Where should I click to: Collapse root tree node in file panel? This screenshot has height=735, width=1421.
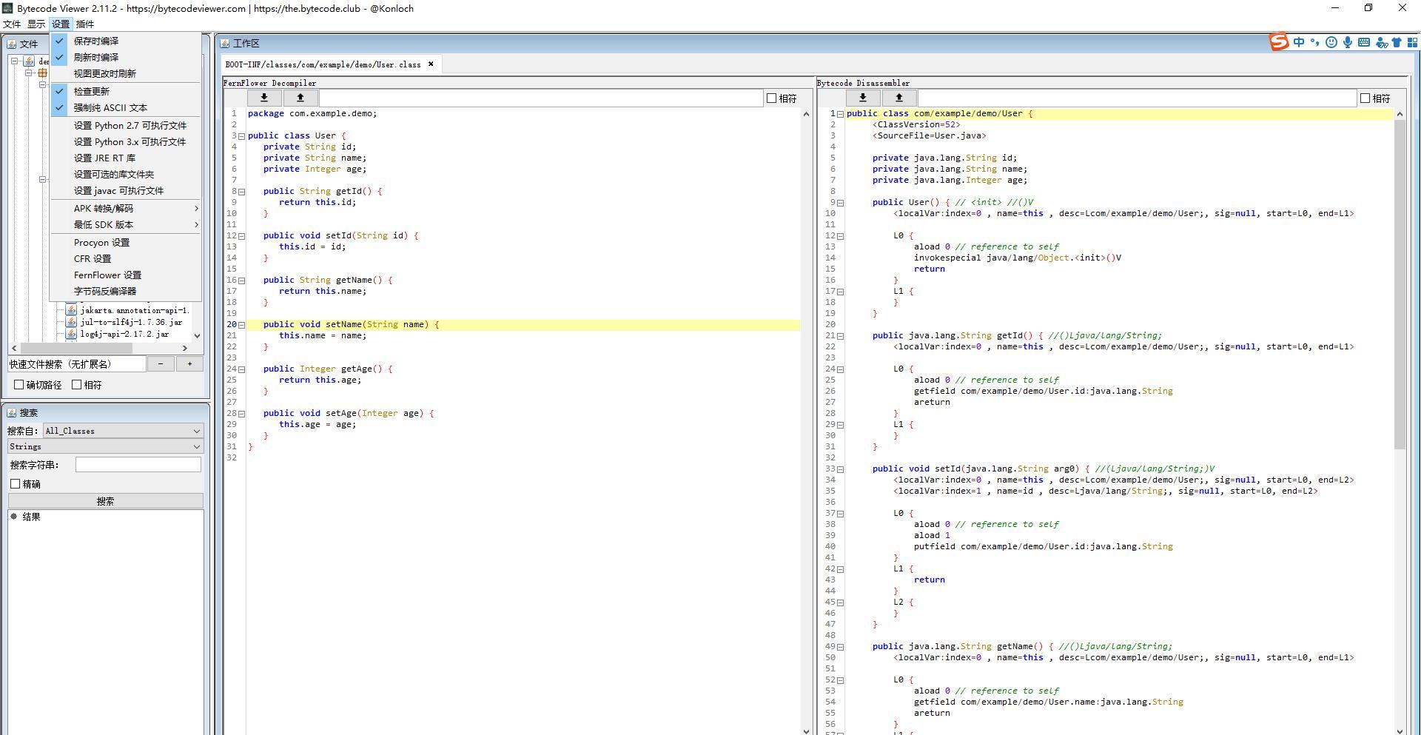click(14, 61)
